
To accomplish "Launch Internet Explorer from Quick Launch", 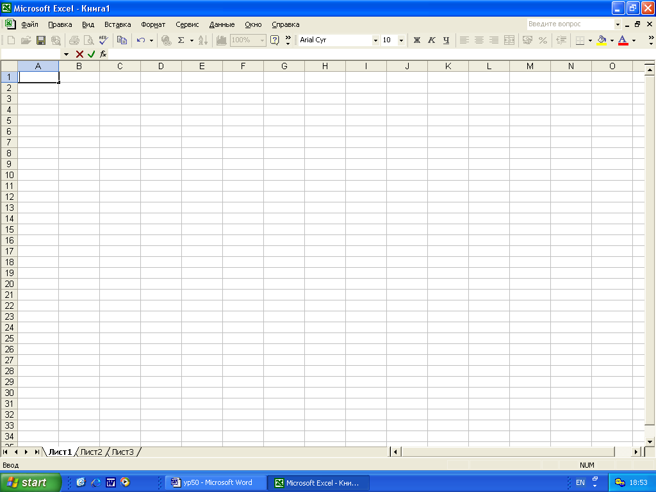I will click(96, 482).
